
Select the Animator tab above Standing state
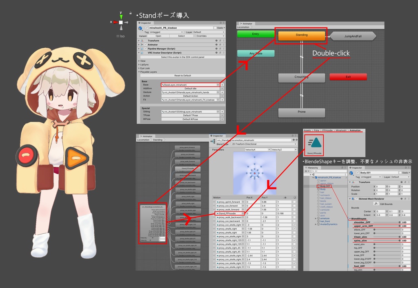(246, 24)
